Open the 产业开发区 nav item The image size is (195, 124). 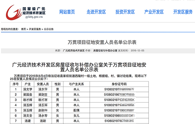click(x=154, y=12)
